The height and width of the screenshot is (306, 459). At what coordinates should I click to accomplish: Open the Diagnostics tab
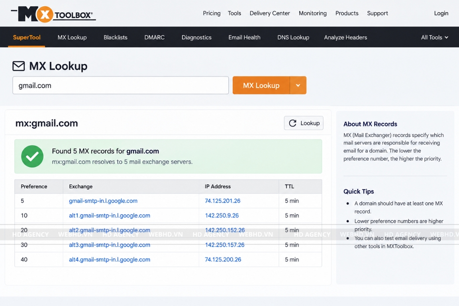pyautogui.click(x=196, y=37)
